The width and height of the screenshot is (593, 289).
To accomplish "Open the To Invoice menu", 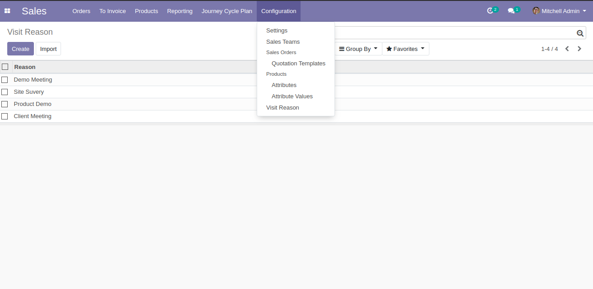I will [113, 11].
